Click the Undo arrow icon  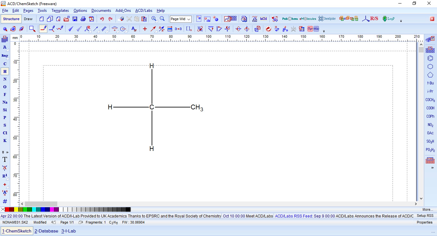pyautogui.click(x=102, y=19)
